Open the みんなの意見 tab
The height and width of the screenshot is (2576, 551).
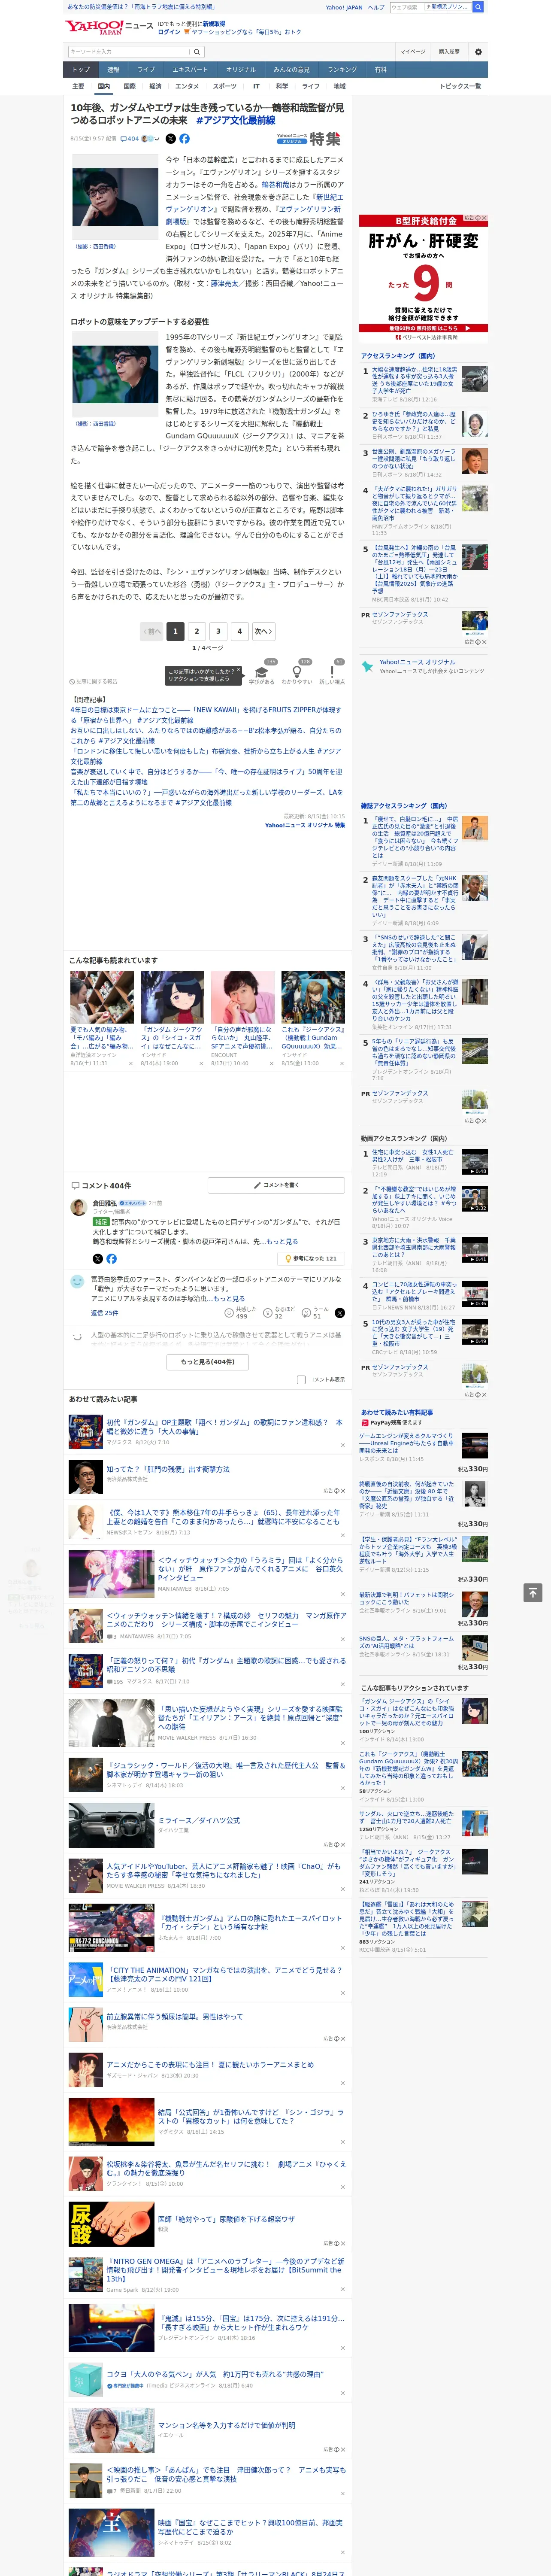click(x=292, y=70)
